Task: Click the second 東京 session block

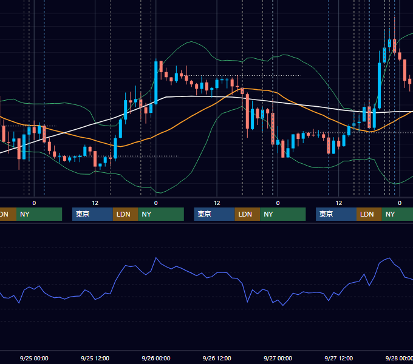Action: pyautogui.click(x=214, y=214)
